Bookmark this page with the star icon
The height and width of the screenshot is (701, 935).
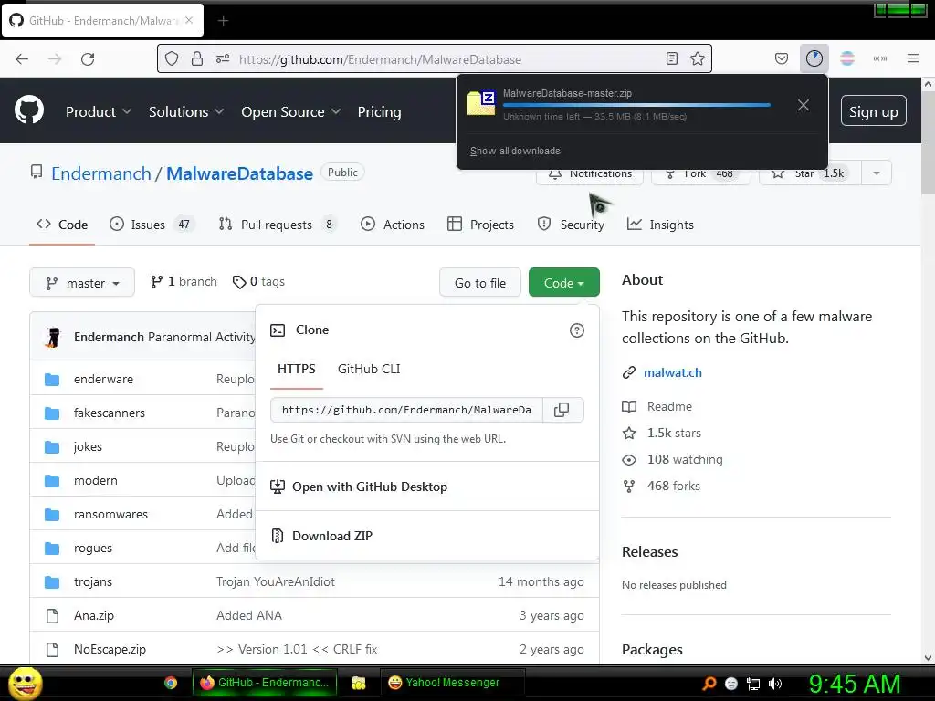[697, 59]
